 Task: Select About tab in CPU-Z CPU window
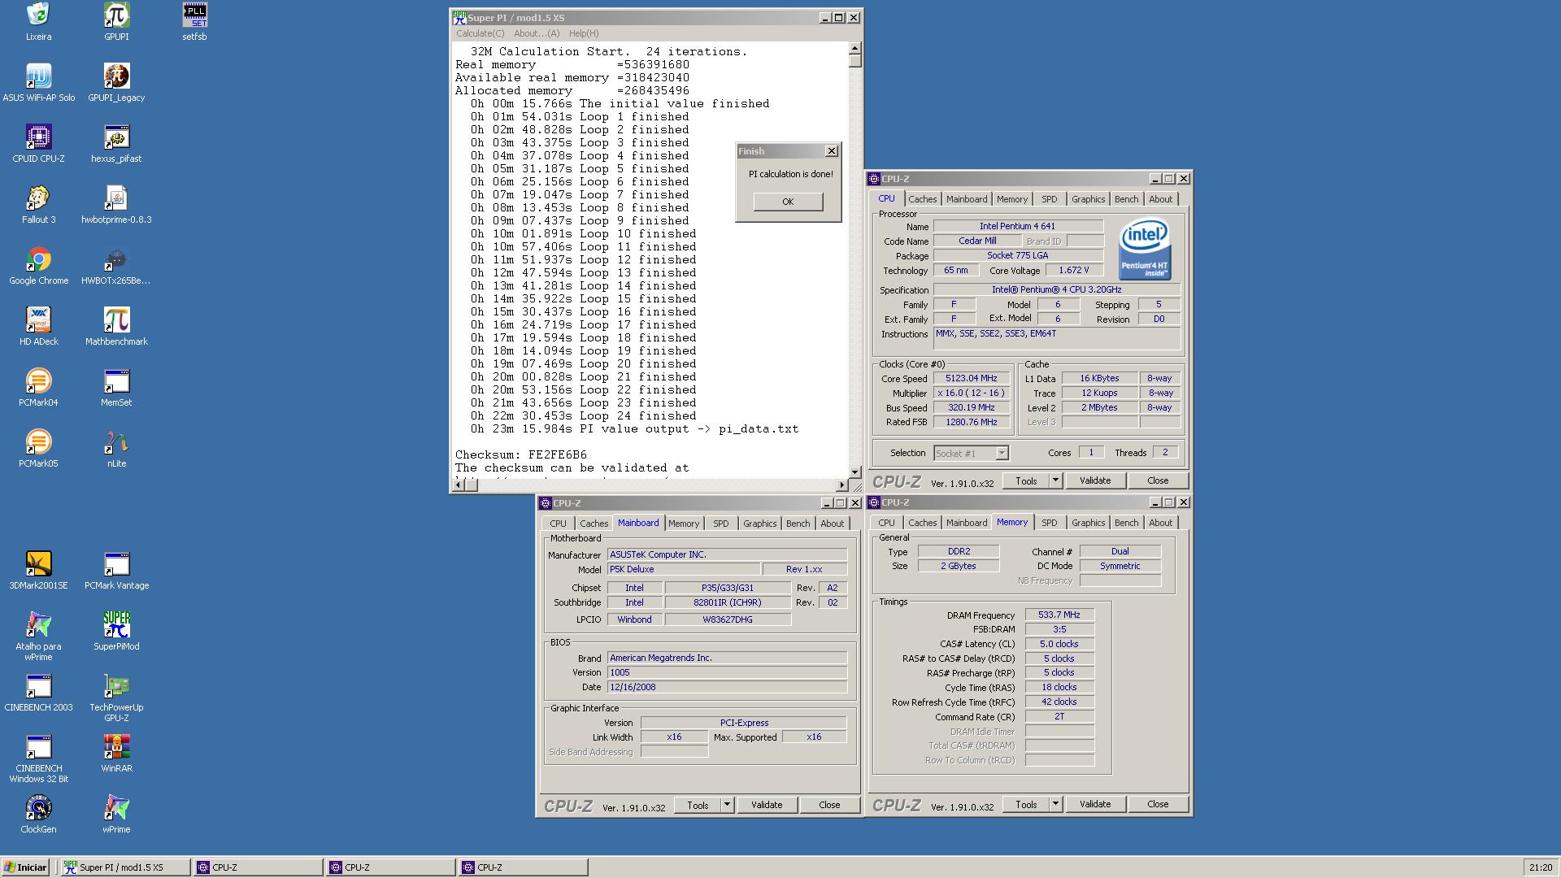(1160, 199)
